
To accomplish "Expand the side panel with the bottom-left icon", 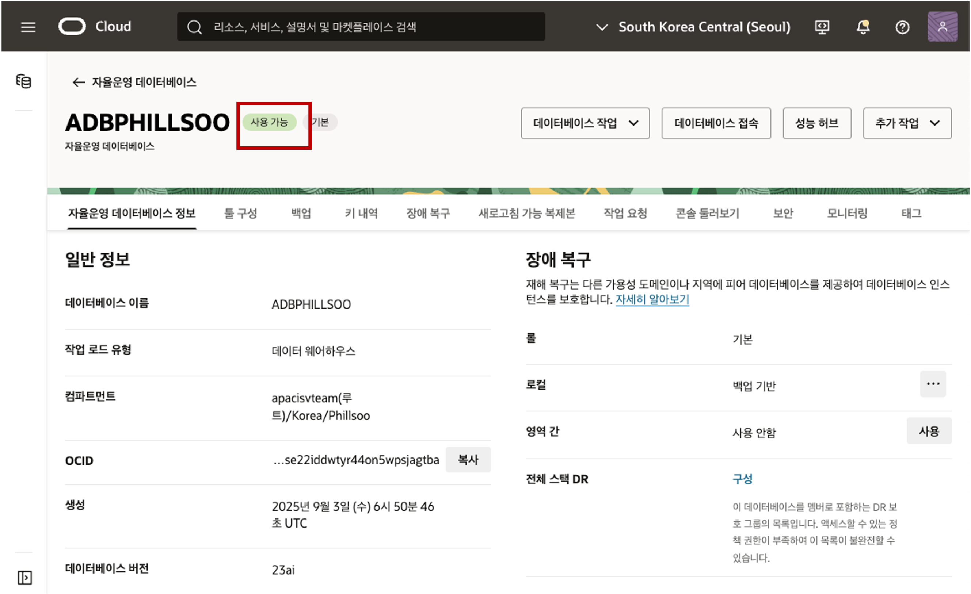I will click(x=24, y=578).
